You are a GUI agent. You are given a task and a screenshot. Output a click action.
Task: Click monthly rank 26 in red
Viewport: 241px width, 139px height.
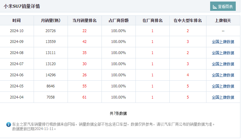click(85, 75)
